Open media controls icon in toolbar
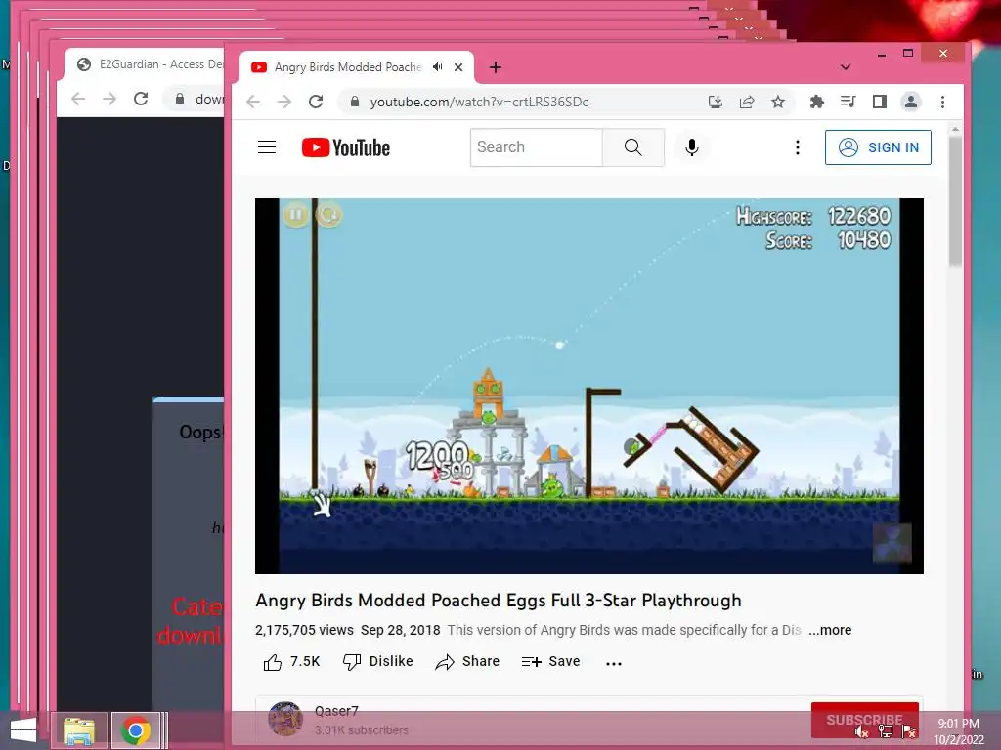 (x=848, y=102)
